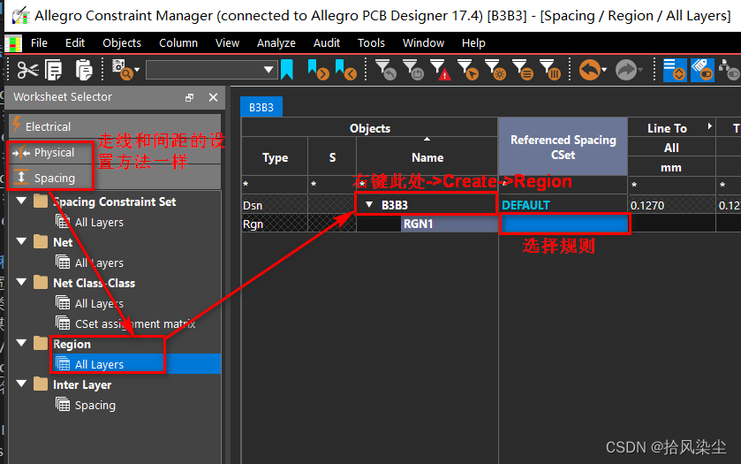This screenshot has width=741, height=464.
Task: Click filter icon with red warning triangle
Action: click(441, 70)
